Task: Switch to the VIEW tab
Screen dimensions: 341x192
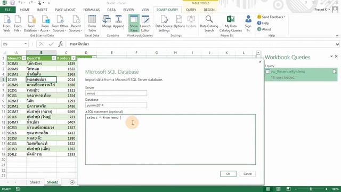Action: tap(145, 10)
